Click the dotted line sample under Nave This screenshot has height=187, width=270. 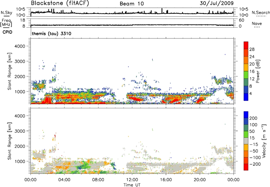pos(257,27)
